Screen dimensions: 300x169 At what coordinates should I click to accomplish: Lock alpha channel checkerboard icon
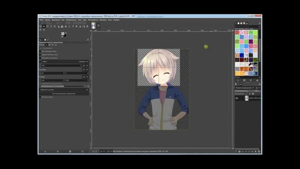(253, 94)
